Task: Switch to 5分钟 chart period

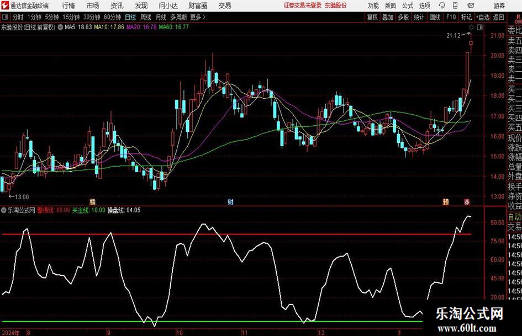Action: [x=51, y=17]
